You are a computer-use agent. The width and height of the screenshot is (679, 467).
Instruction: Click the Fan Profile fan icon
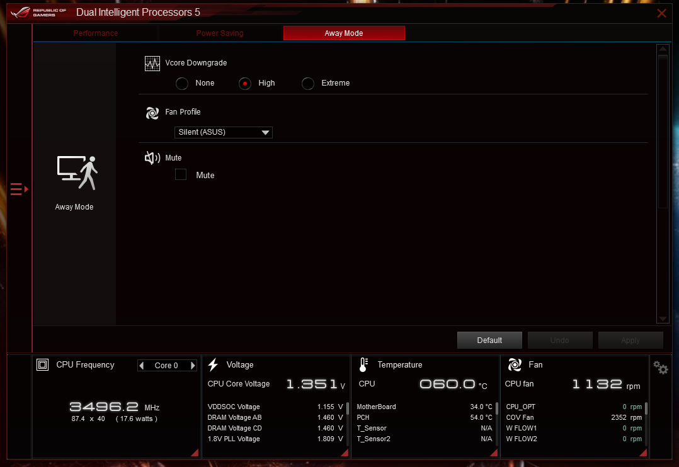[152, 113]
